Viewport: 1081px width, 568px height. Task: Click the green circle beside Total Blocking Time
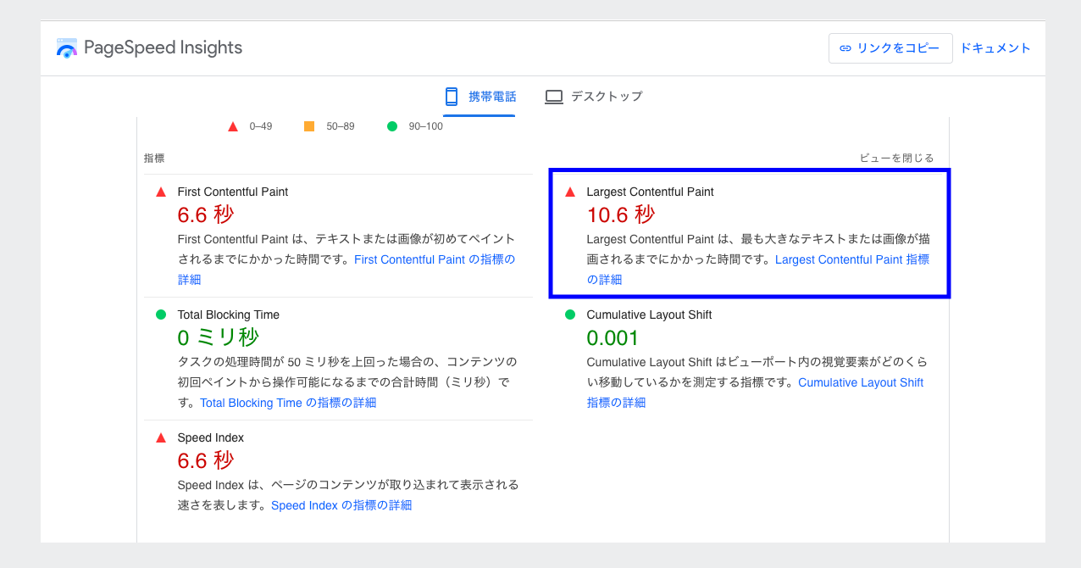click(x=161, y=315)
